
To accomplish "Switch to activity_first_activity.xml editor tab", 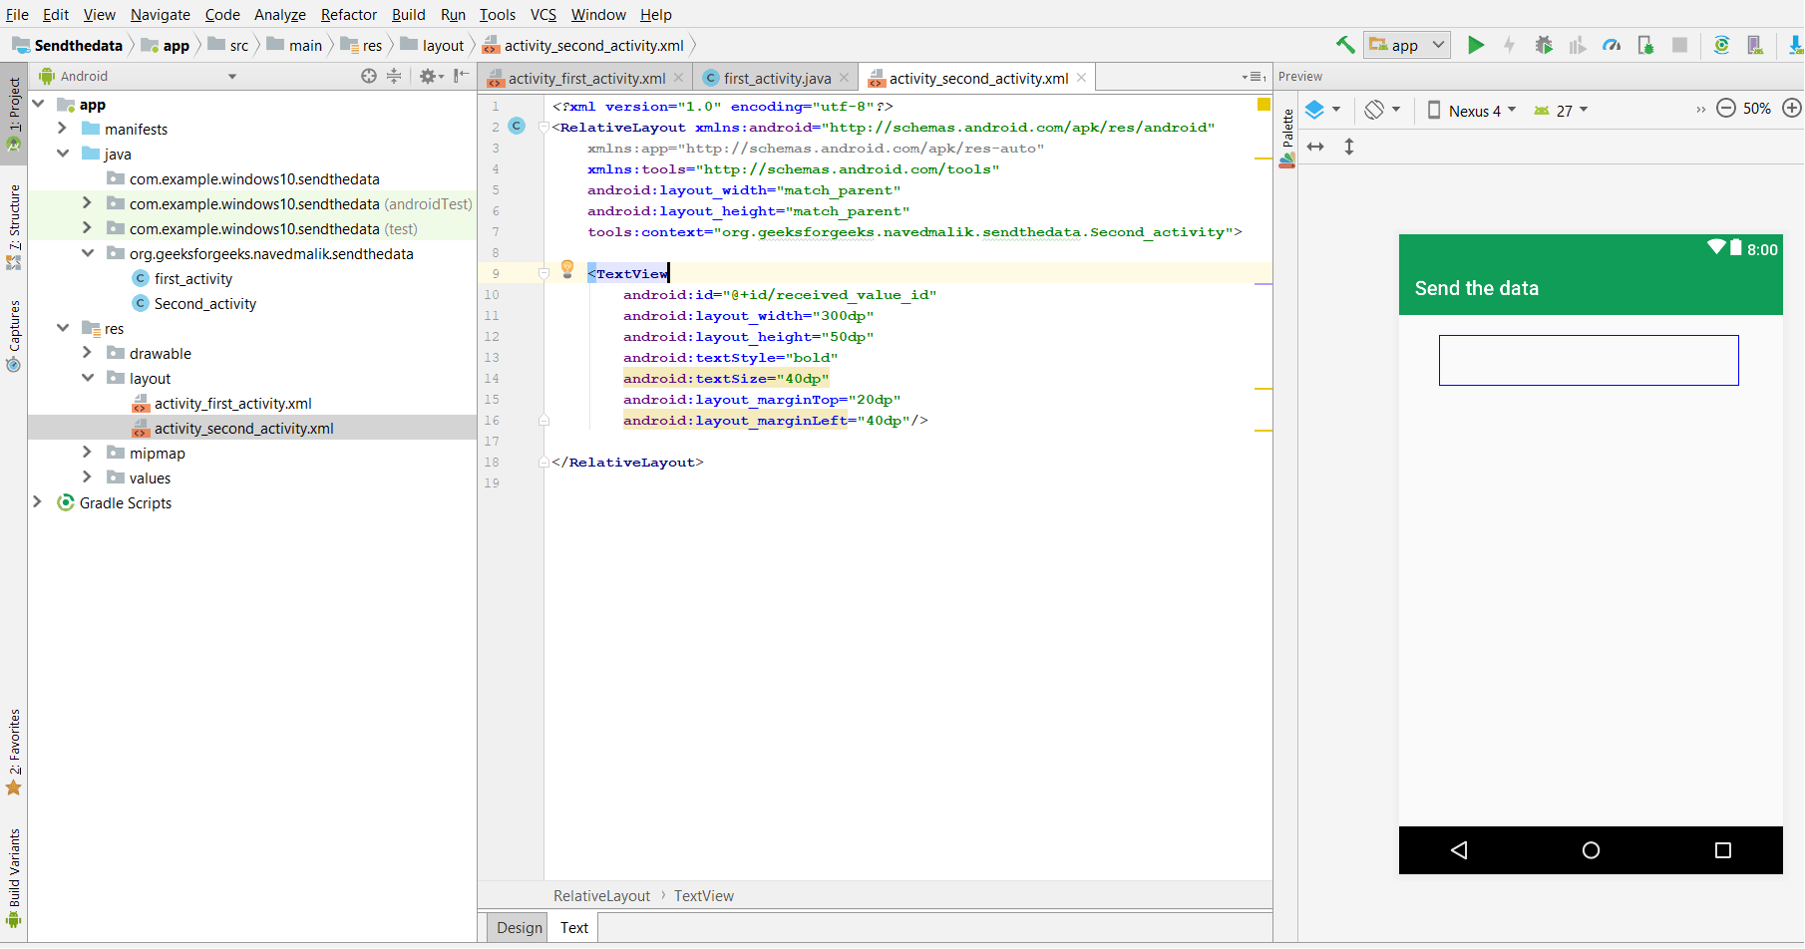I will [x=585, y=78].
